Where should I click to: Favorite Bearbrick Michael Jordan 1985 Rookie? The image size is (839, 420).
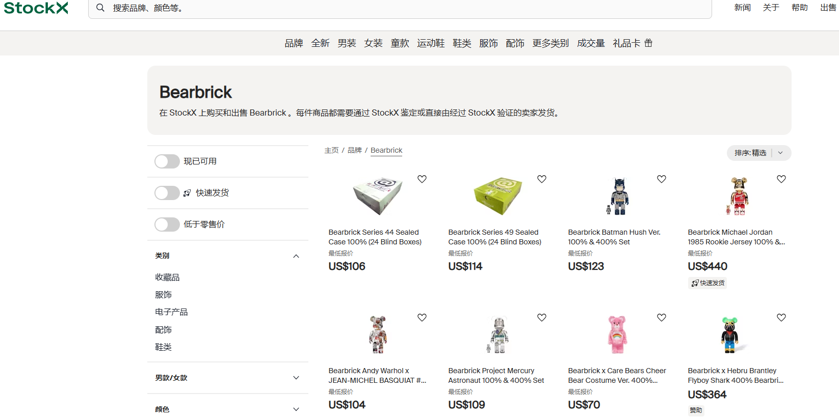781,179
